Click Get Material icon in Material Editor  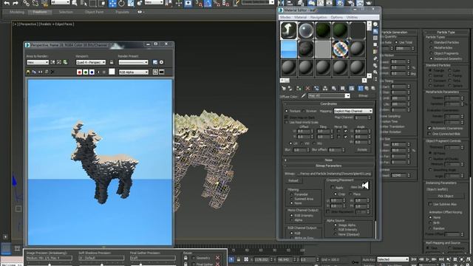(x=284, y=89)
